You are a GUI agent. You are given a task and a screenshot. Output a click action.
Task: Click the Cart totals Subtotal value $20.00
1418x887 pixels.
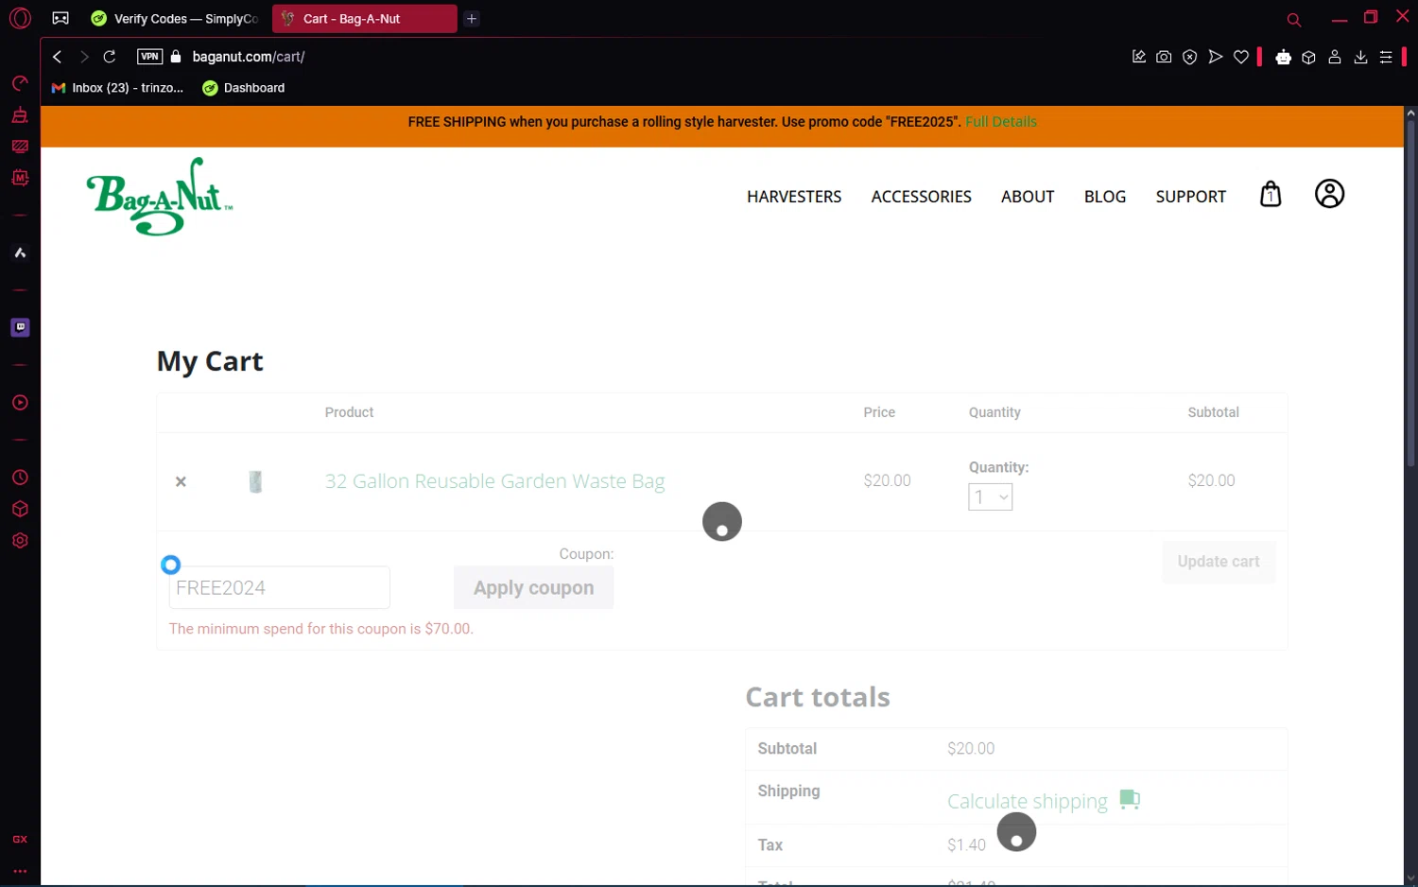coord(971,748)
